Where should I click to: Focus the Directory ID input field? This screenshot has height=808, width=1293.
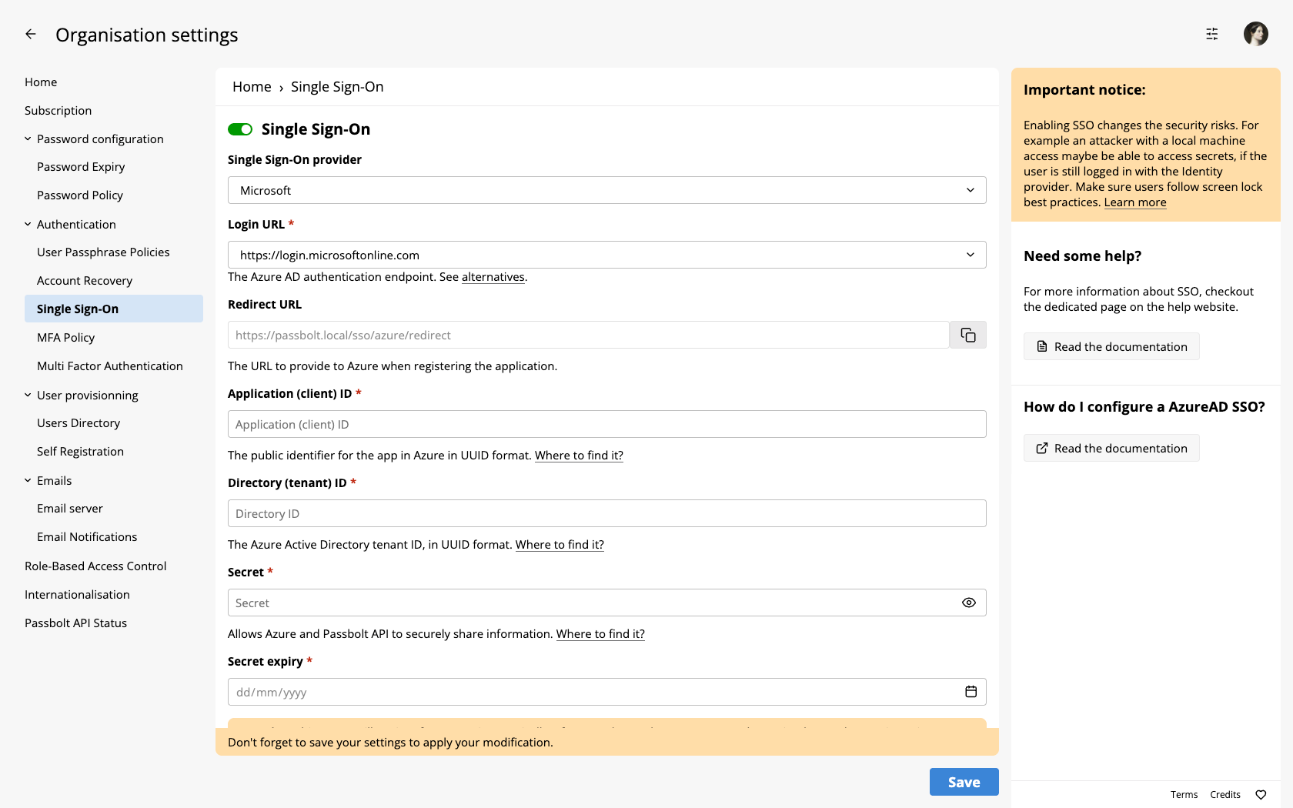[x=606, y=513]
